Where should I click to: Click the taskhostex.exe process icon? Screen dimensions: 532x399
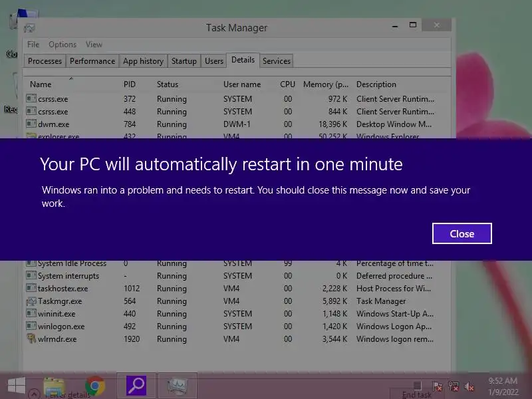click(x=31, y=288)
